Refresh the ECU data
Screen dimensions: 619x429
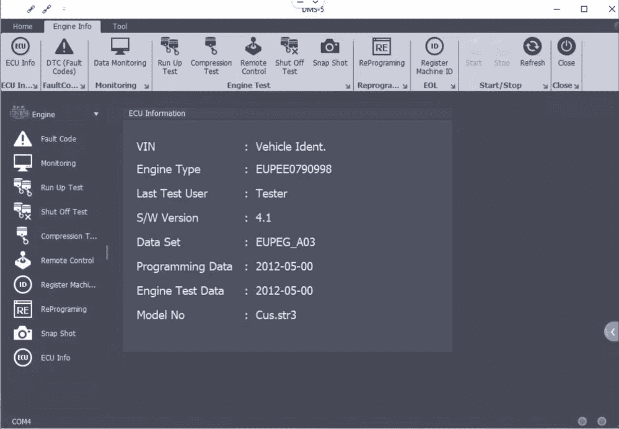click(x=532, y=53)
